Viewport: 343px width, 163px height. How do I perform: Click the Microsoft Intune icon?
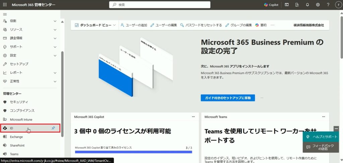pos(5,119)
